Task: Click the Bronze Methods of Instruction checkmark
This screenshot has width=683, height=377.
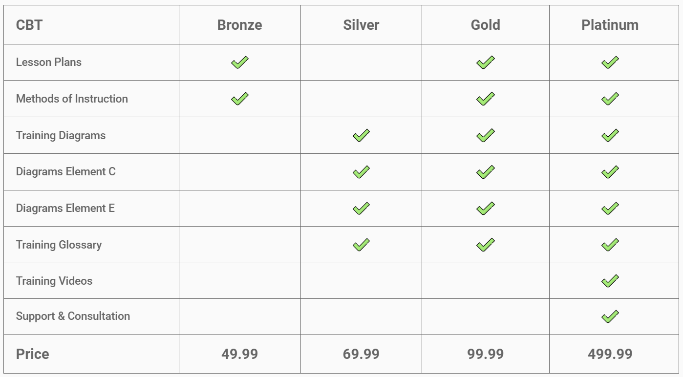Action: [240, 99]
